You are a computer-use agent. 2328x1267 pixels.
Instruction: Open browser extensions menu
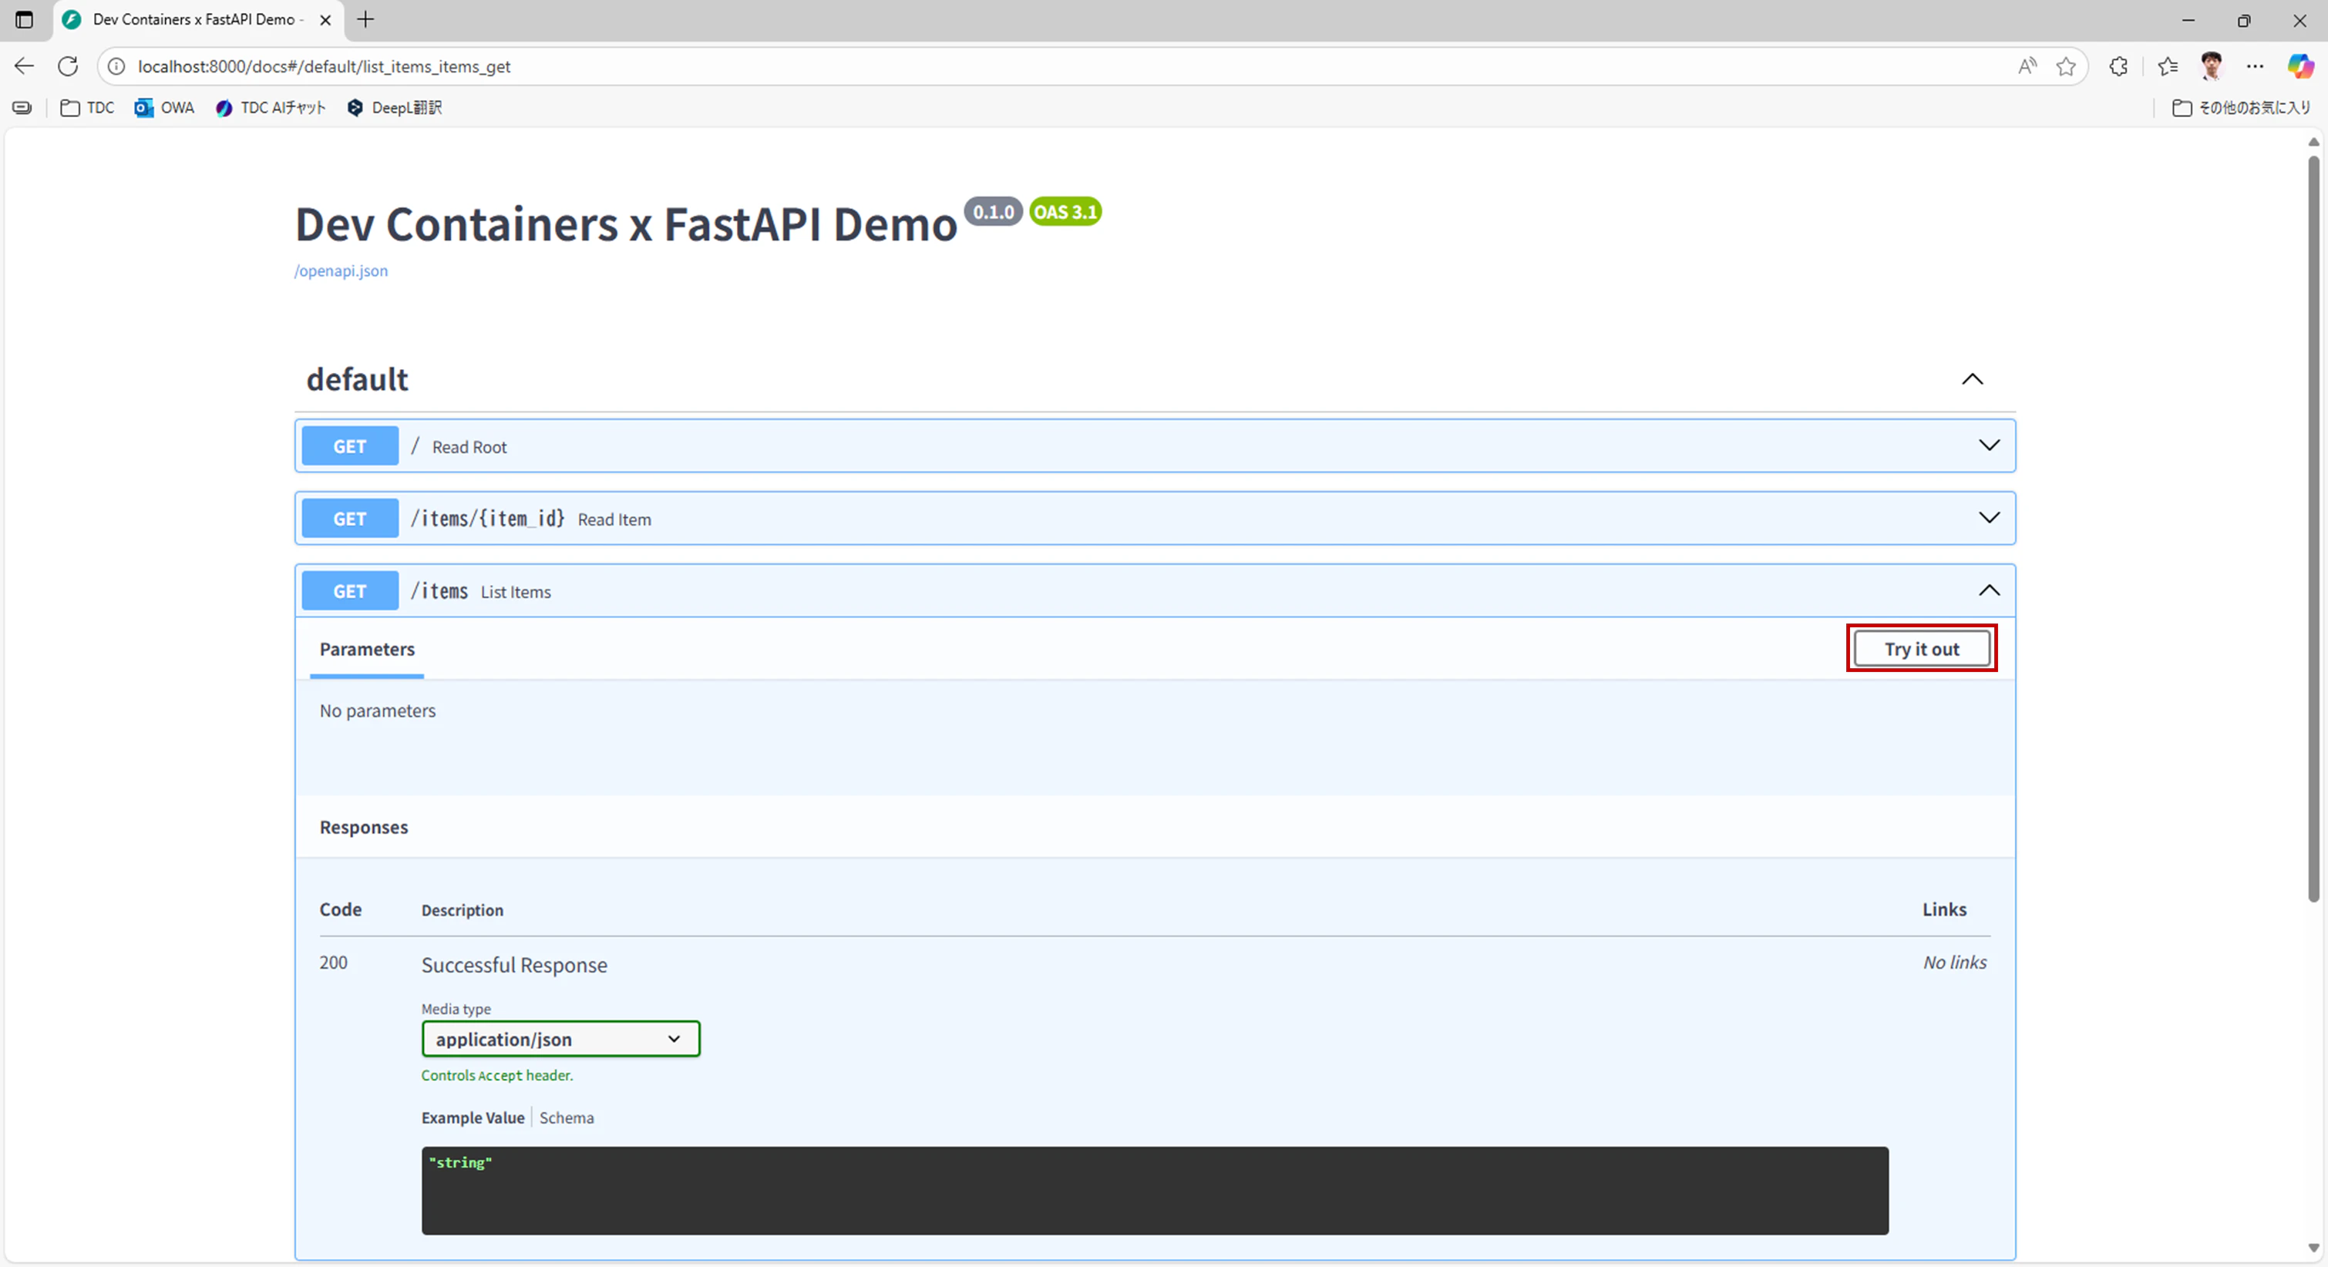[2118, 66]
